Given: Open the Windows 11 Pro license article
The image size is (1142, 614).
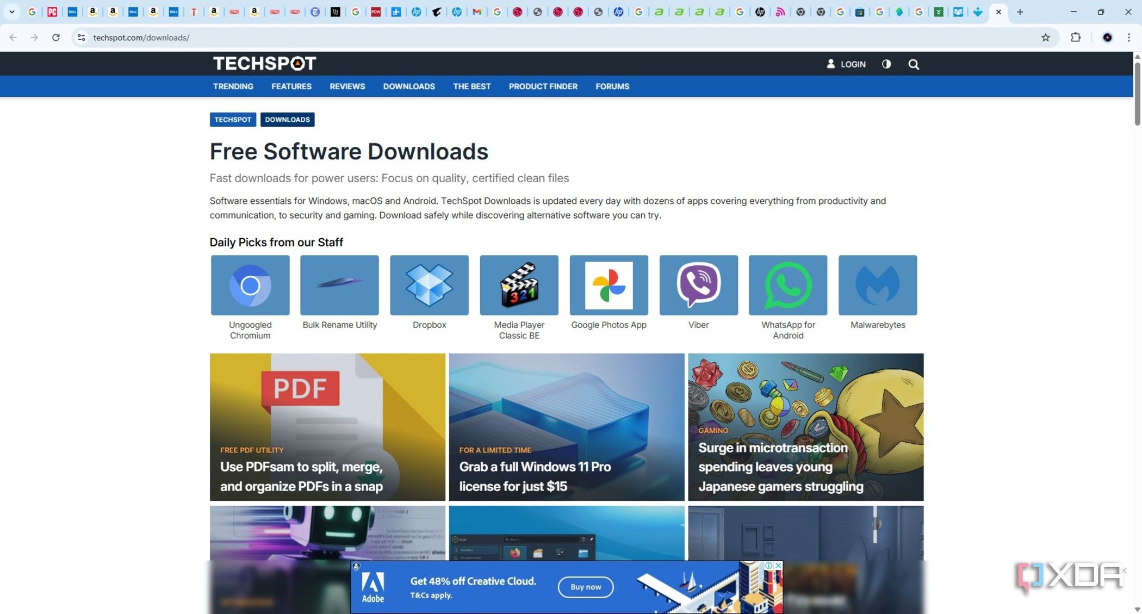Looking at the screenshot, I should pyautogui.click(x=567, y=427).
